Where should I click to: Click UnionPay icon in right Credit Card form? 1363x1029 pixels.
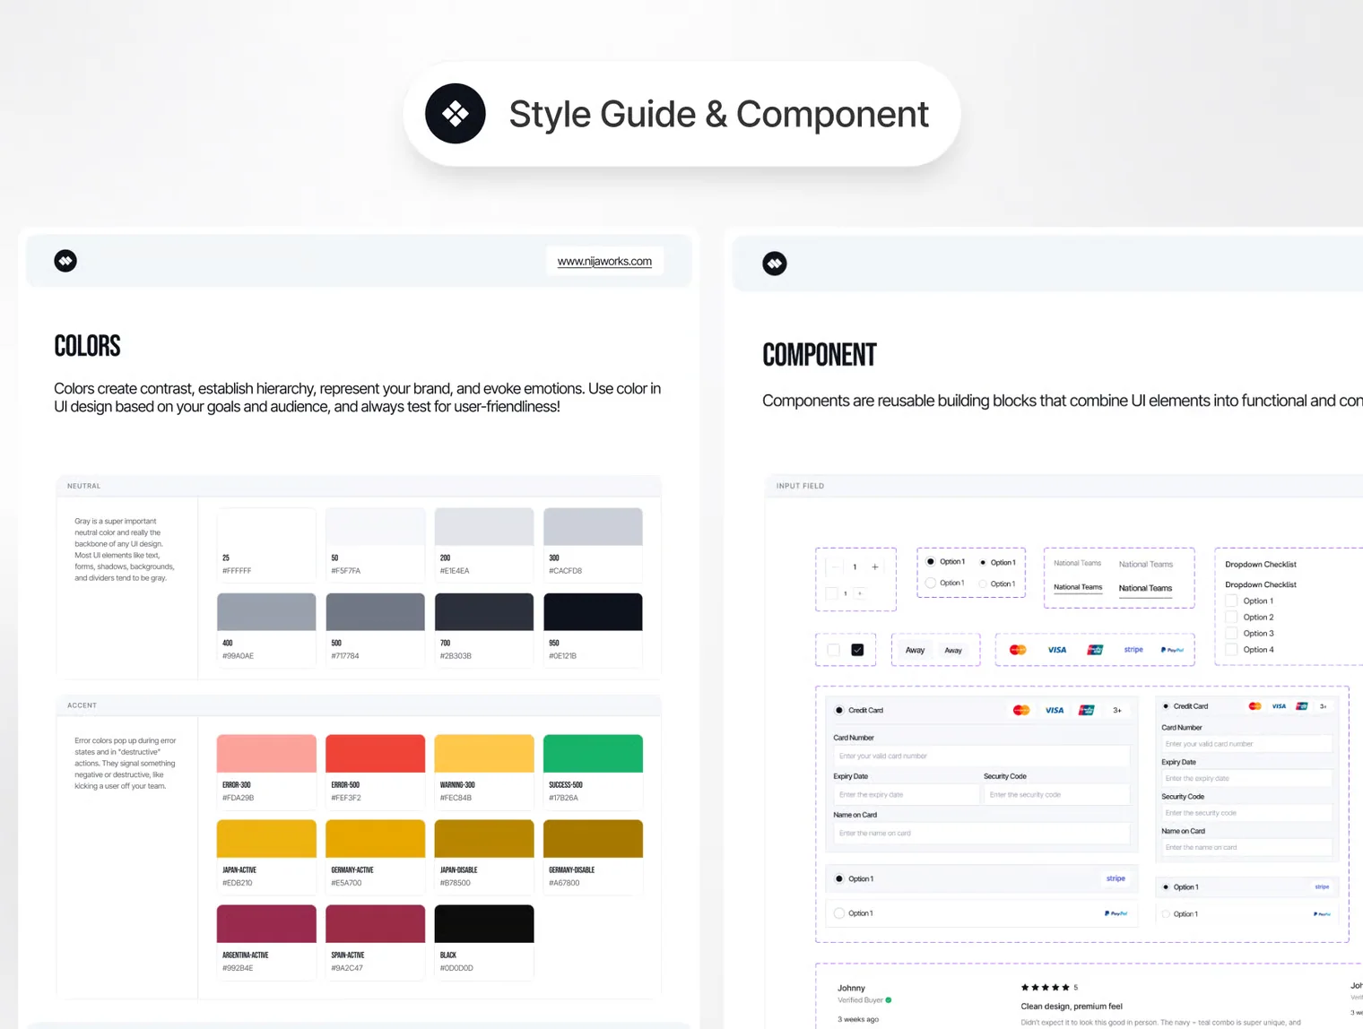click(1302, 706)
